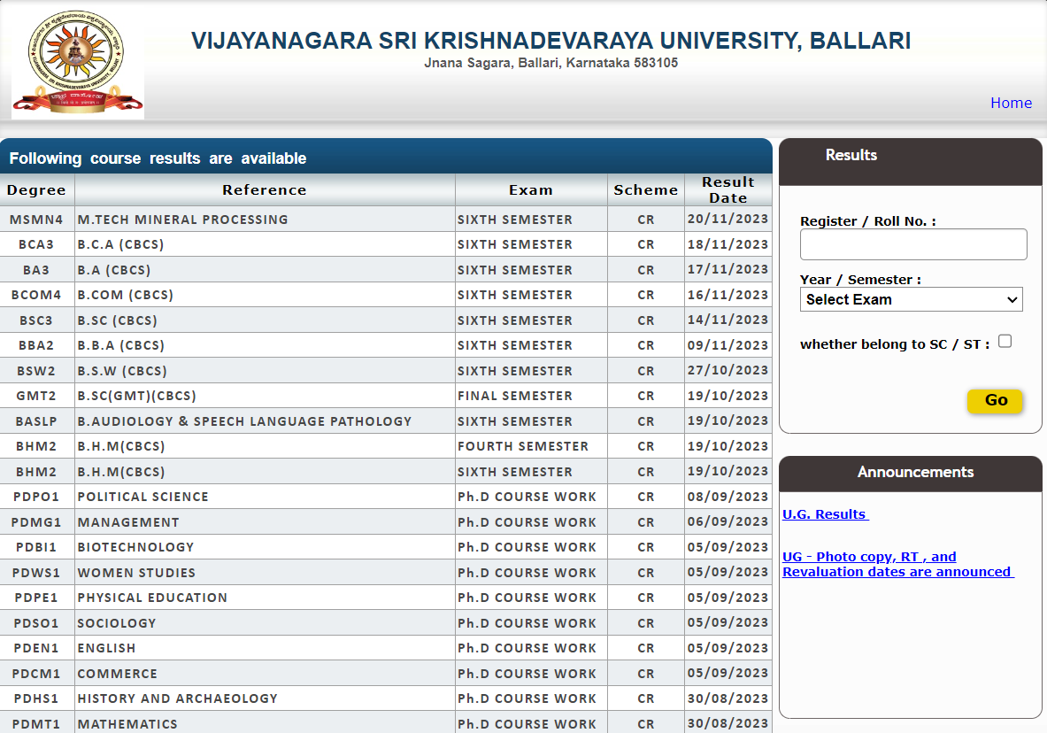Click the PDCM1 degree code
Screen dimensions: 1047x733
pos(36,674)
